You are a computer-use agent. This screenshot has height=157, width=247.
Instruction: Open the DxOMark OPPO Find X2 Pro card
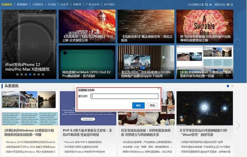(87, 62)
